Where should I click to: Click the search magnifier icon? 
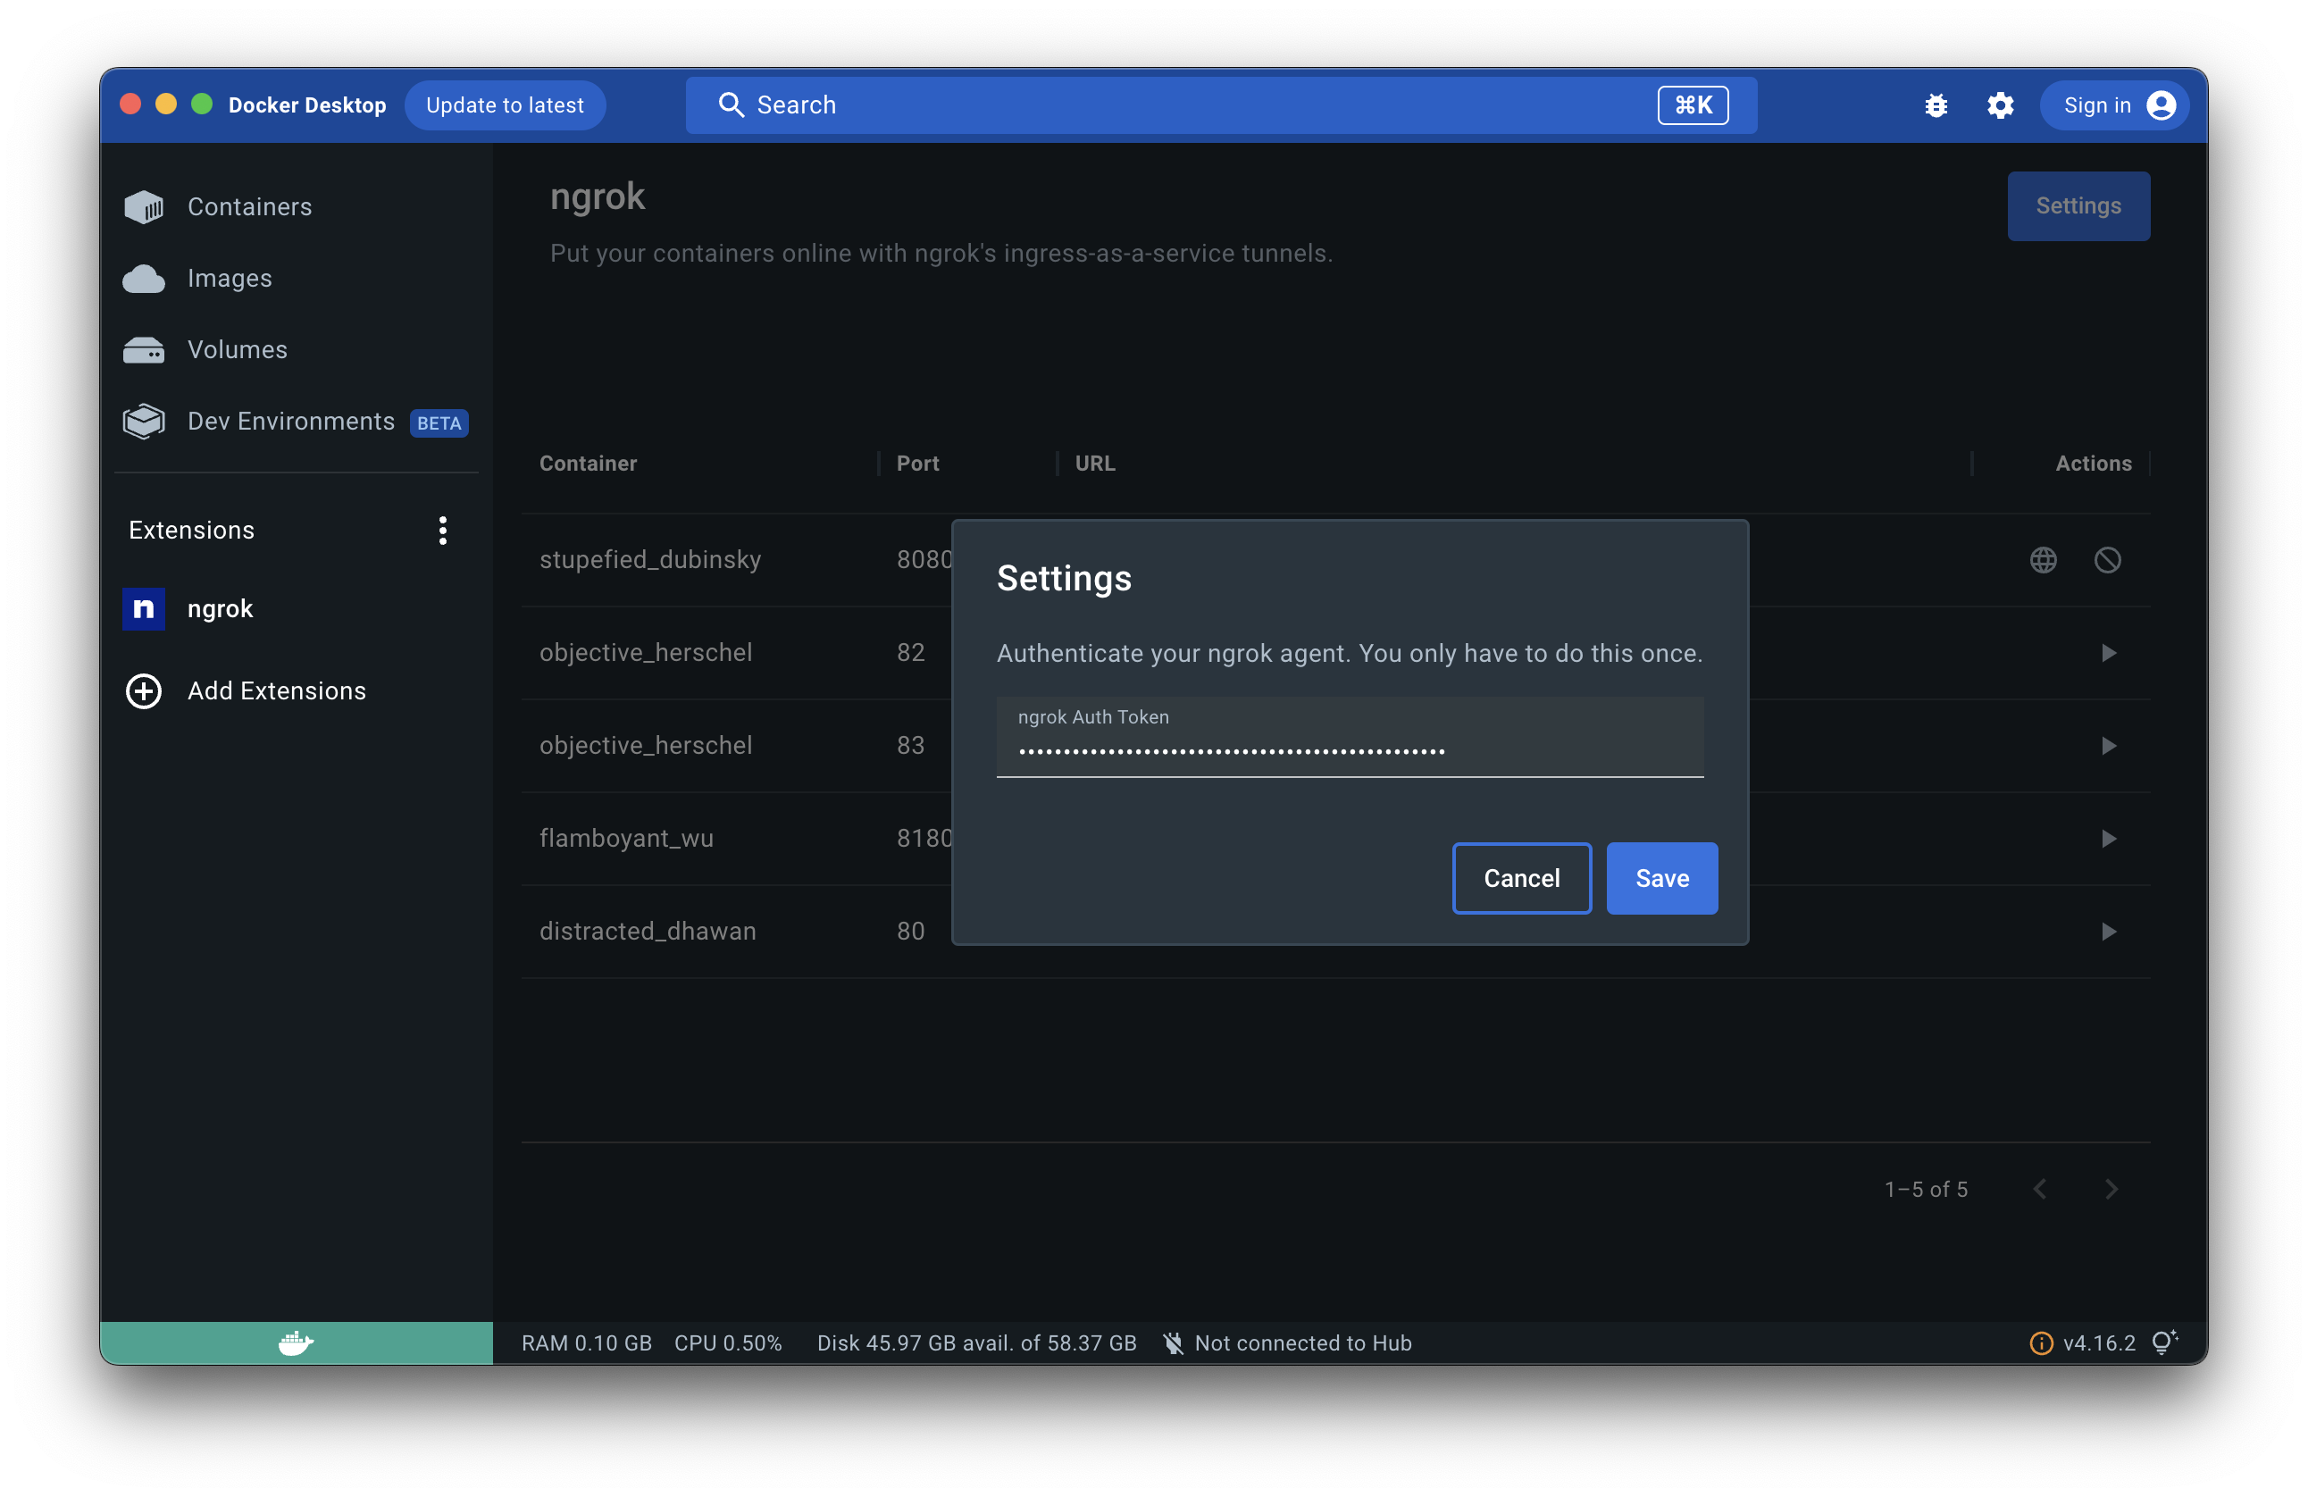point(732,105)
